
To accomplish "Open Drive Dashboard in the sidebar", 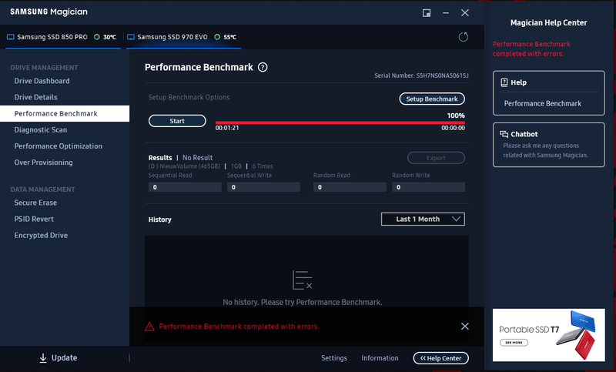I will (42, 81).
